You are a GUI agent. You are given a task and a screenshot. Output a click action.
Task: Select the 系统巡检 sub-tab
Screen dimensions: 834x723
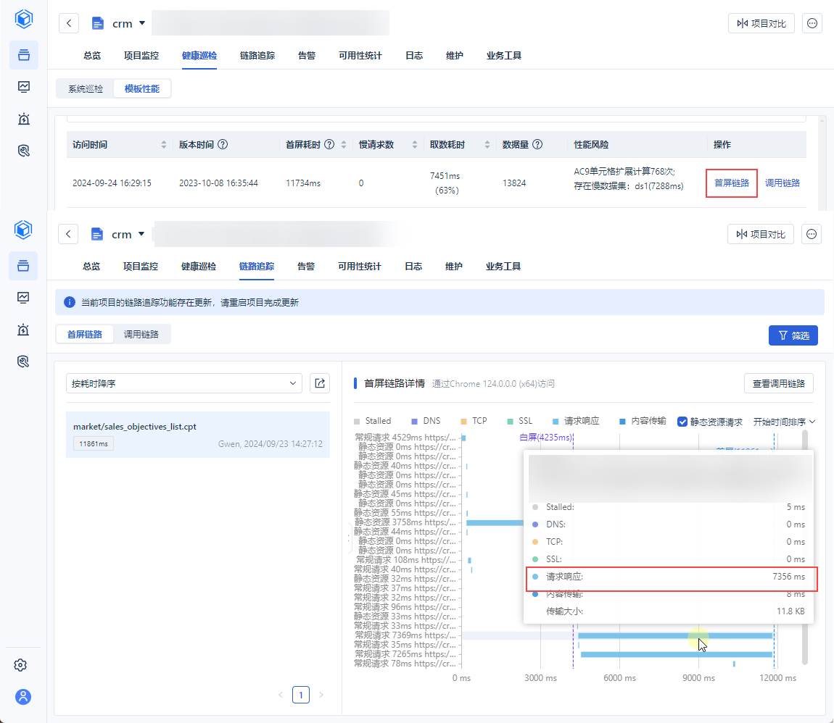(86, 88)
